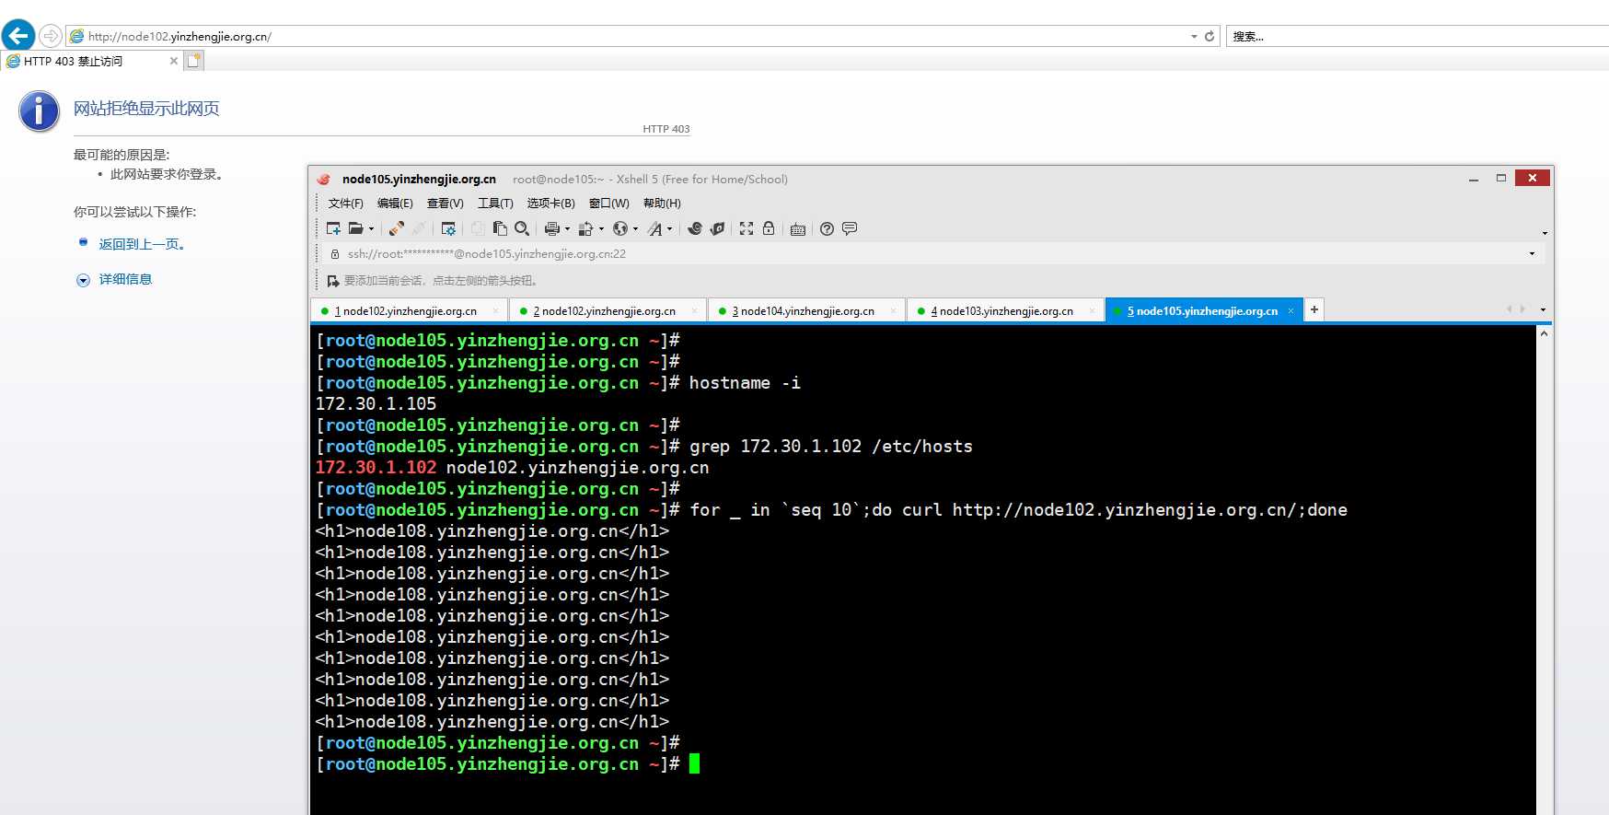Expand the globe encoding dropdown arrow
Screen dimensions: 1609x815
(x=635, y=229)
